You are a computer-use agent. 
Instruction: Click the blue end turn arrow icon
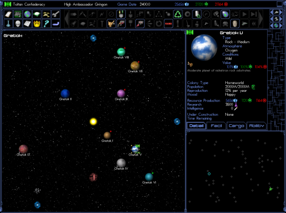(x=56, y=23)
